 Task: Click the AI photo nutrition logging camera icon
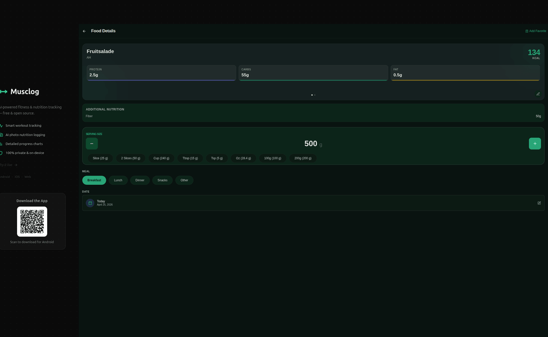[2, 135]
